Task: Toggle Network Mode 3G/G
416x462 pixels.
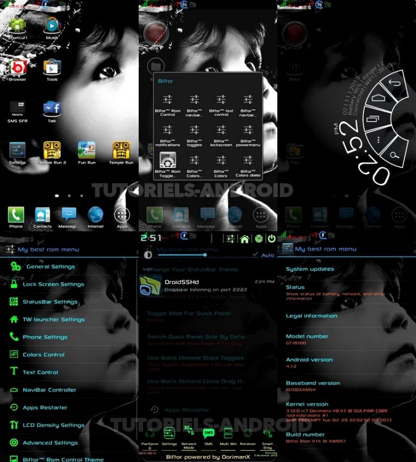Action: 189,431
